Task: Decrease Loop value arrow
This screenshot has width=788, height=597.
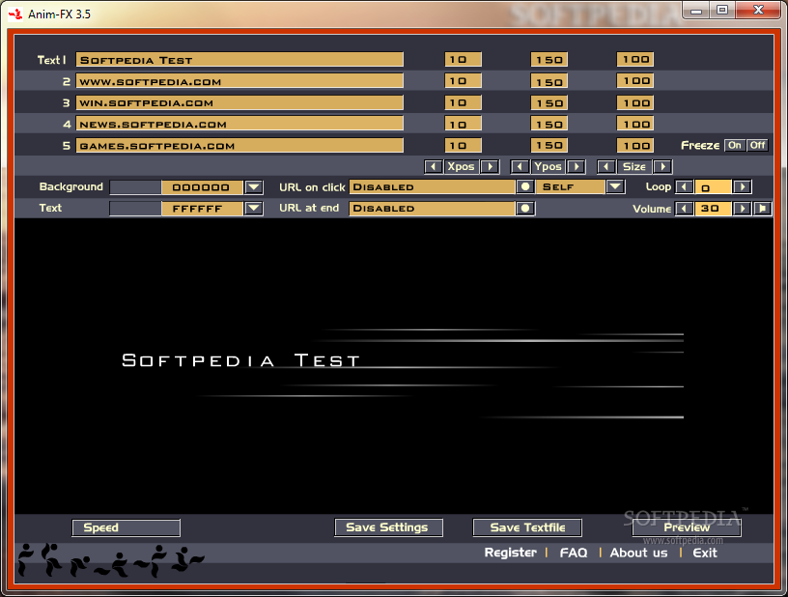Action: (x=684, y=187)
